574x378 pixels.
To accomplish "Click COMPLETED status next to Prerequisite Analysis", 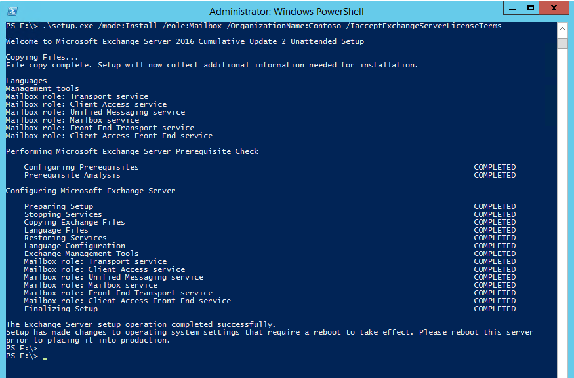I will tap(495, 175).
